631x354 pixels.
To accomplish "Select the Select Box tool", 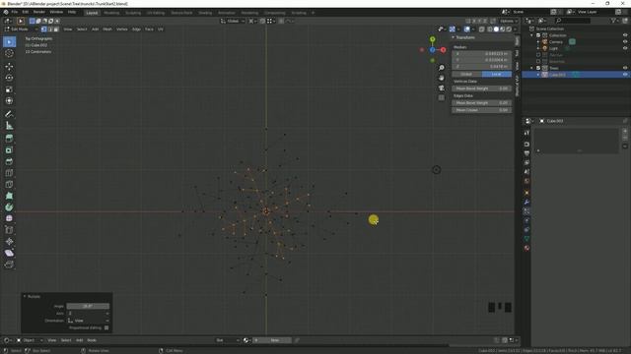I will click(x=9, y=41).
